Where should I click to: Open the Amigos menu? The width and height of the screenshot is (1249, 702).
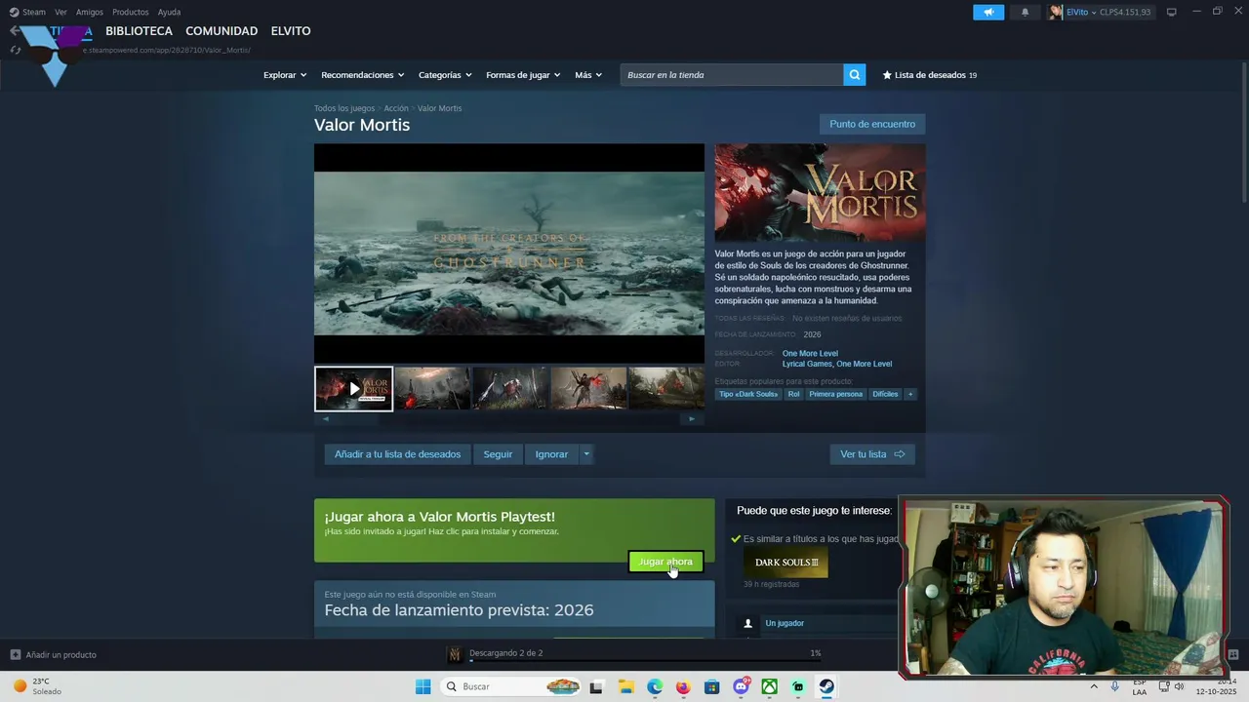click(x=90, y=12)
